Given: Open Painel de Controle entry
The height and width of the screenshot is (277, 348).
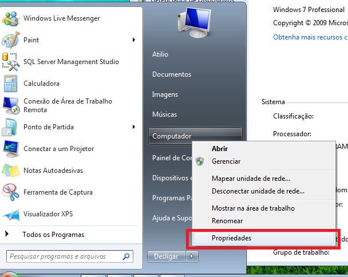Looking at the screenshot, I should point(172,158).
